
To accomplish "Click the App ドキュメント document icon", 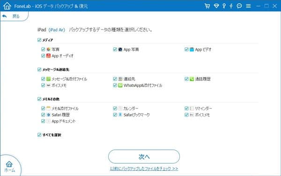I will click(x=48, y=121).
